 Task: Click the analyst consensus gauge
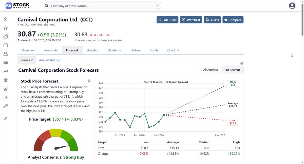click(x=56, y=140)
